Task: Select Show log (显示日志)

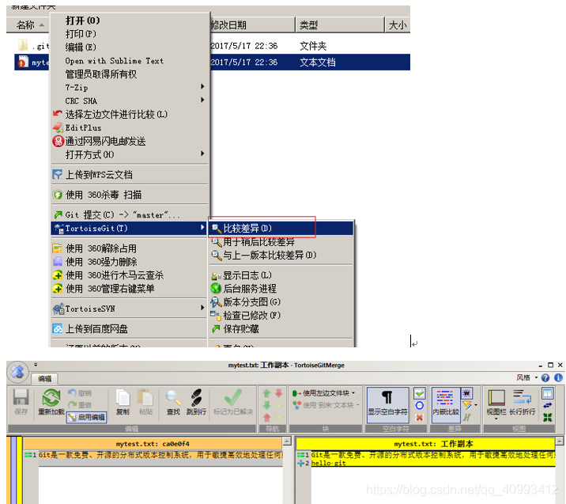Action: pos(281,275)
